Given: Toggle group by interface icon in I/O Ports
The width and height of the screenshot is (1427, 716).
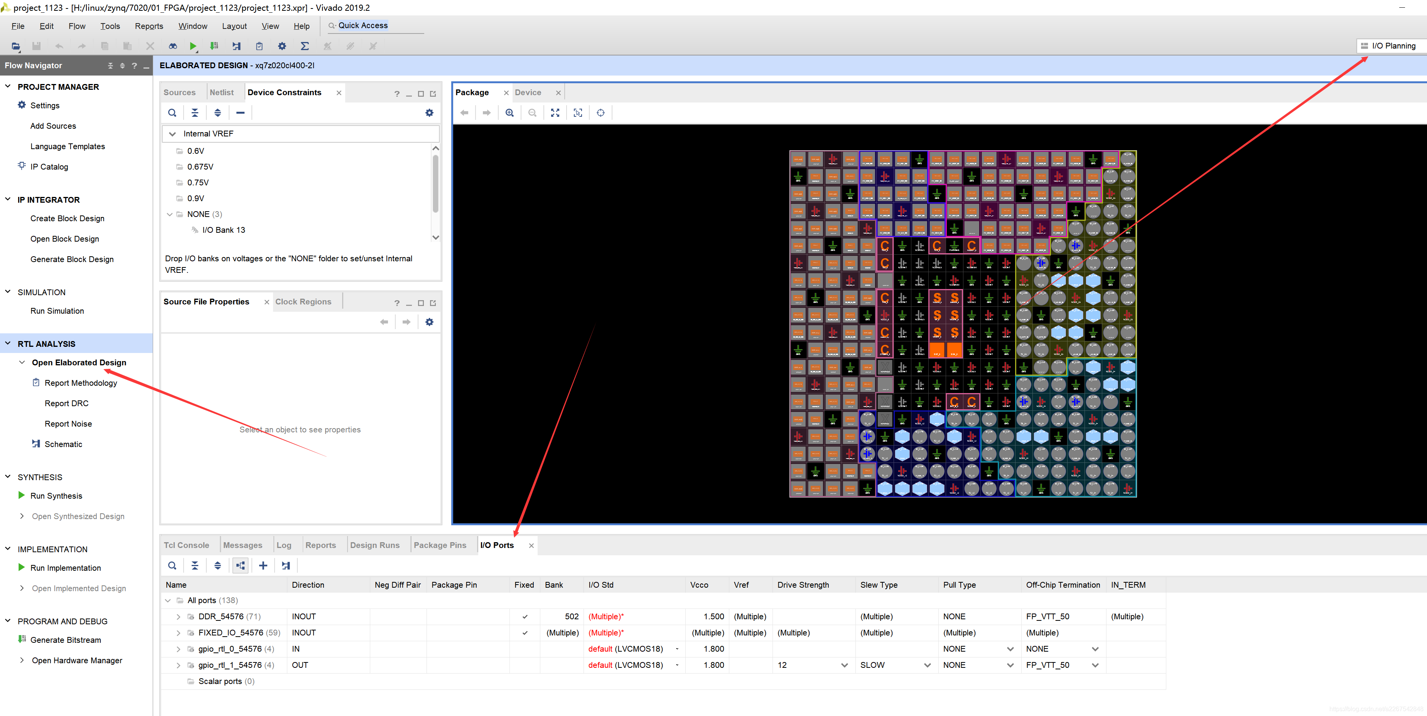Looking at the screenshot, I should point(240,565).
